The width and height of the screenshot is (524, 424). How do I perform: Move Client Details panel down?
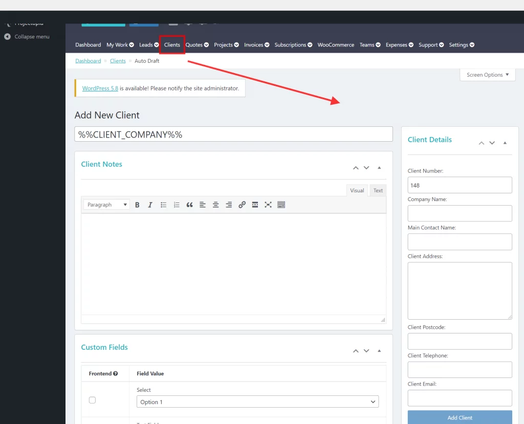click(492, 143)
